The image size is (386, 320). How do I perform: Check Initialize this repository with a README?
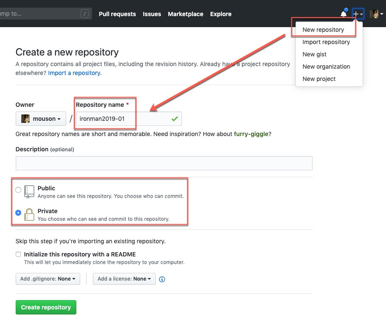tap(18, 254)
